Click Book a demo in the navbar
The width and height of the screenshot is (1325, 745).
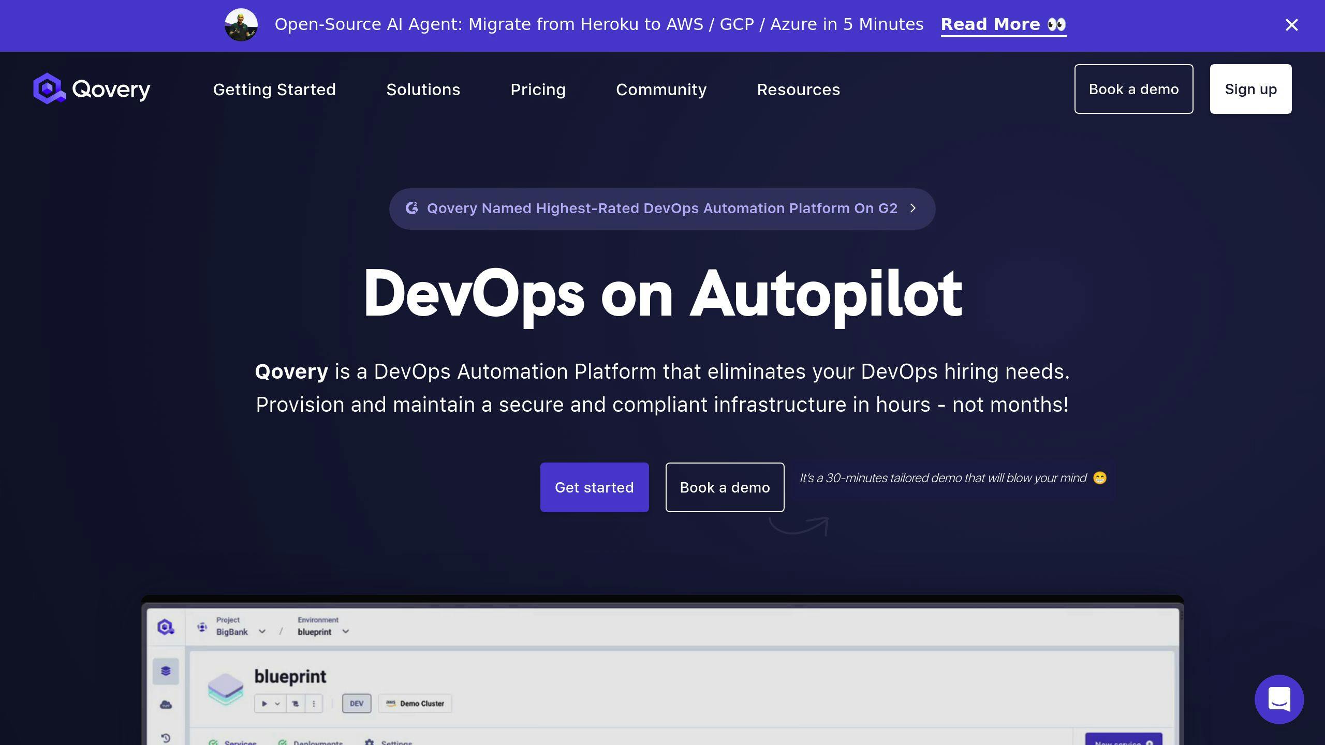pyautogui.click(x=1133, y=89)
